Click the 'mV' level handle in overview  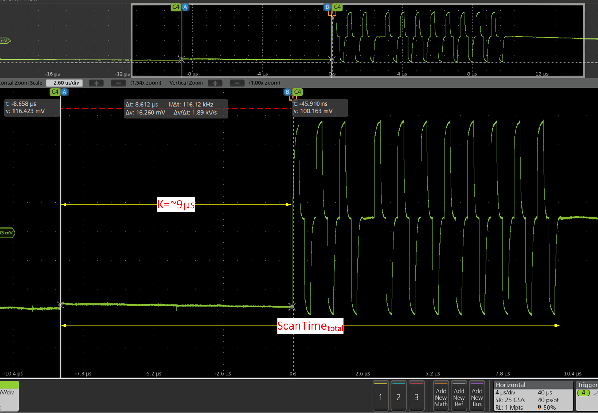coord(5,41)
